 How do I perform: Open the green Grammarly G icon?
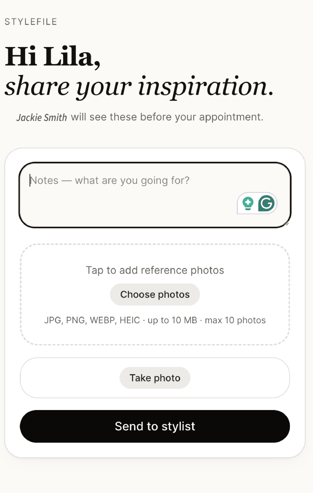266,203
